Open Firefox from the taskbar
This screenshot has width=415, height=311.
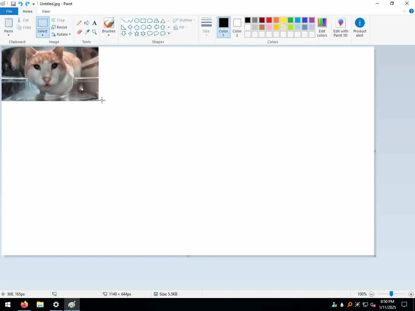24,305
